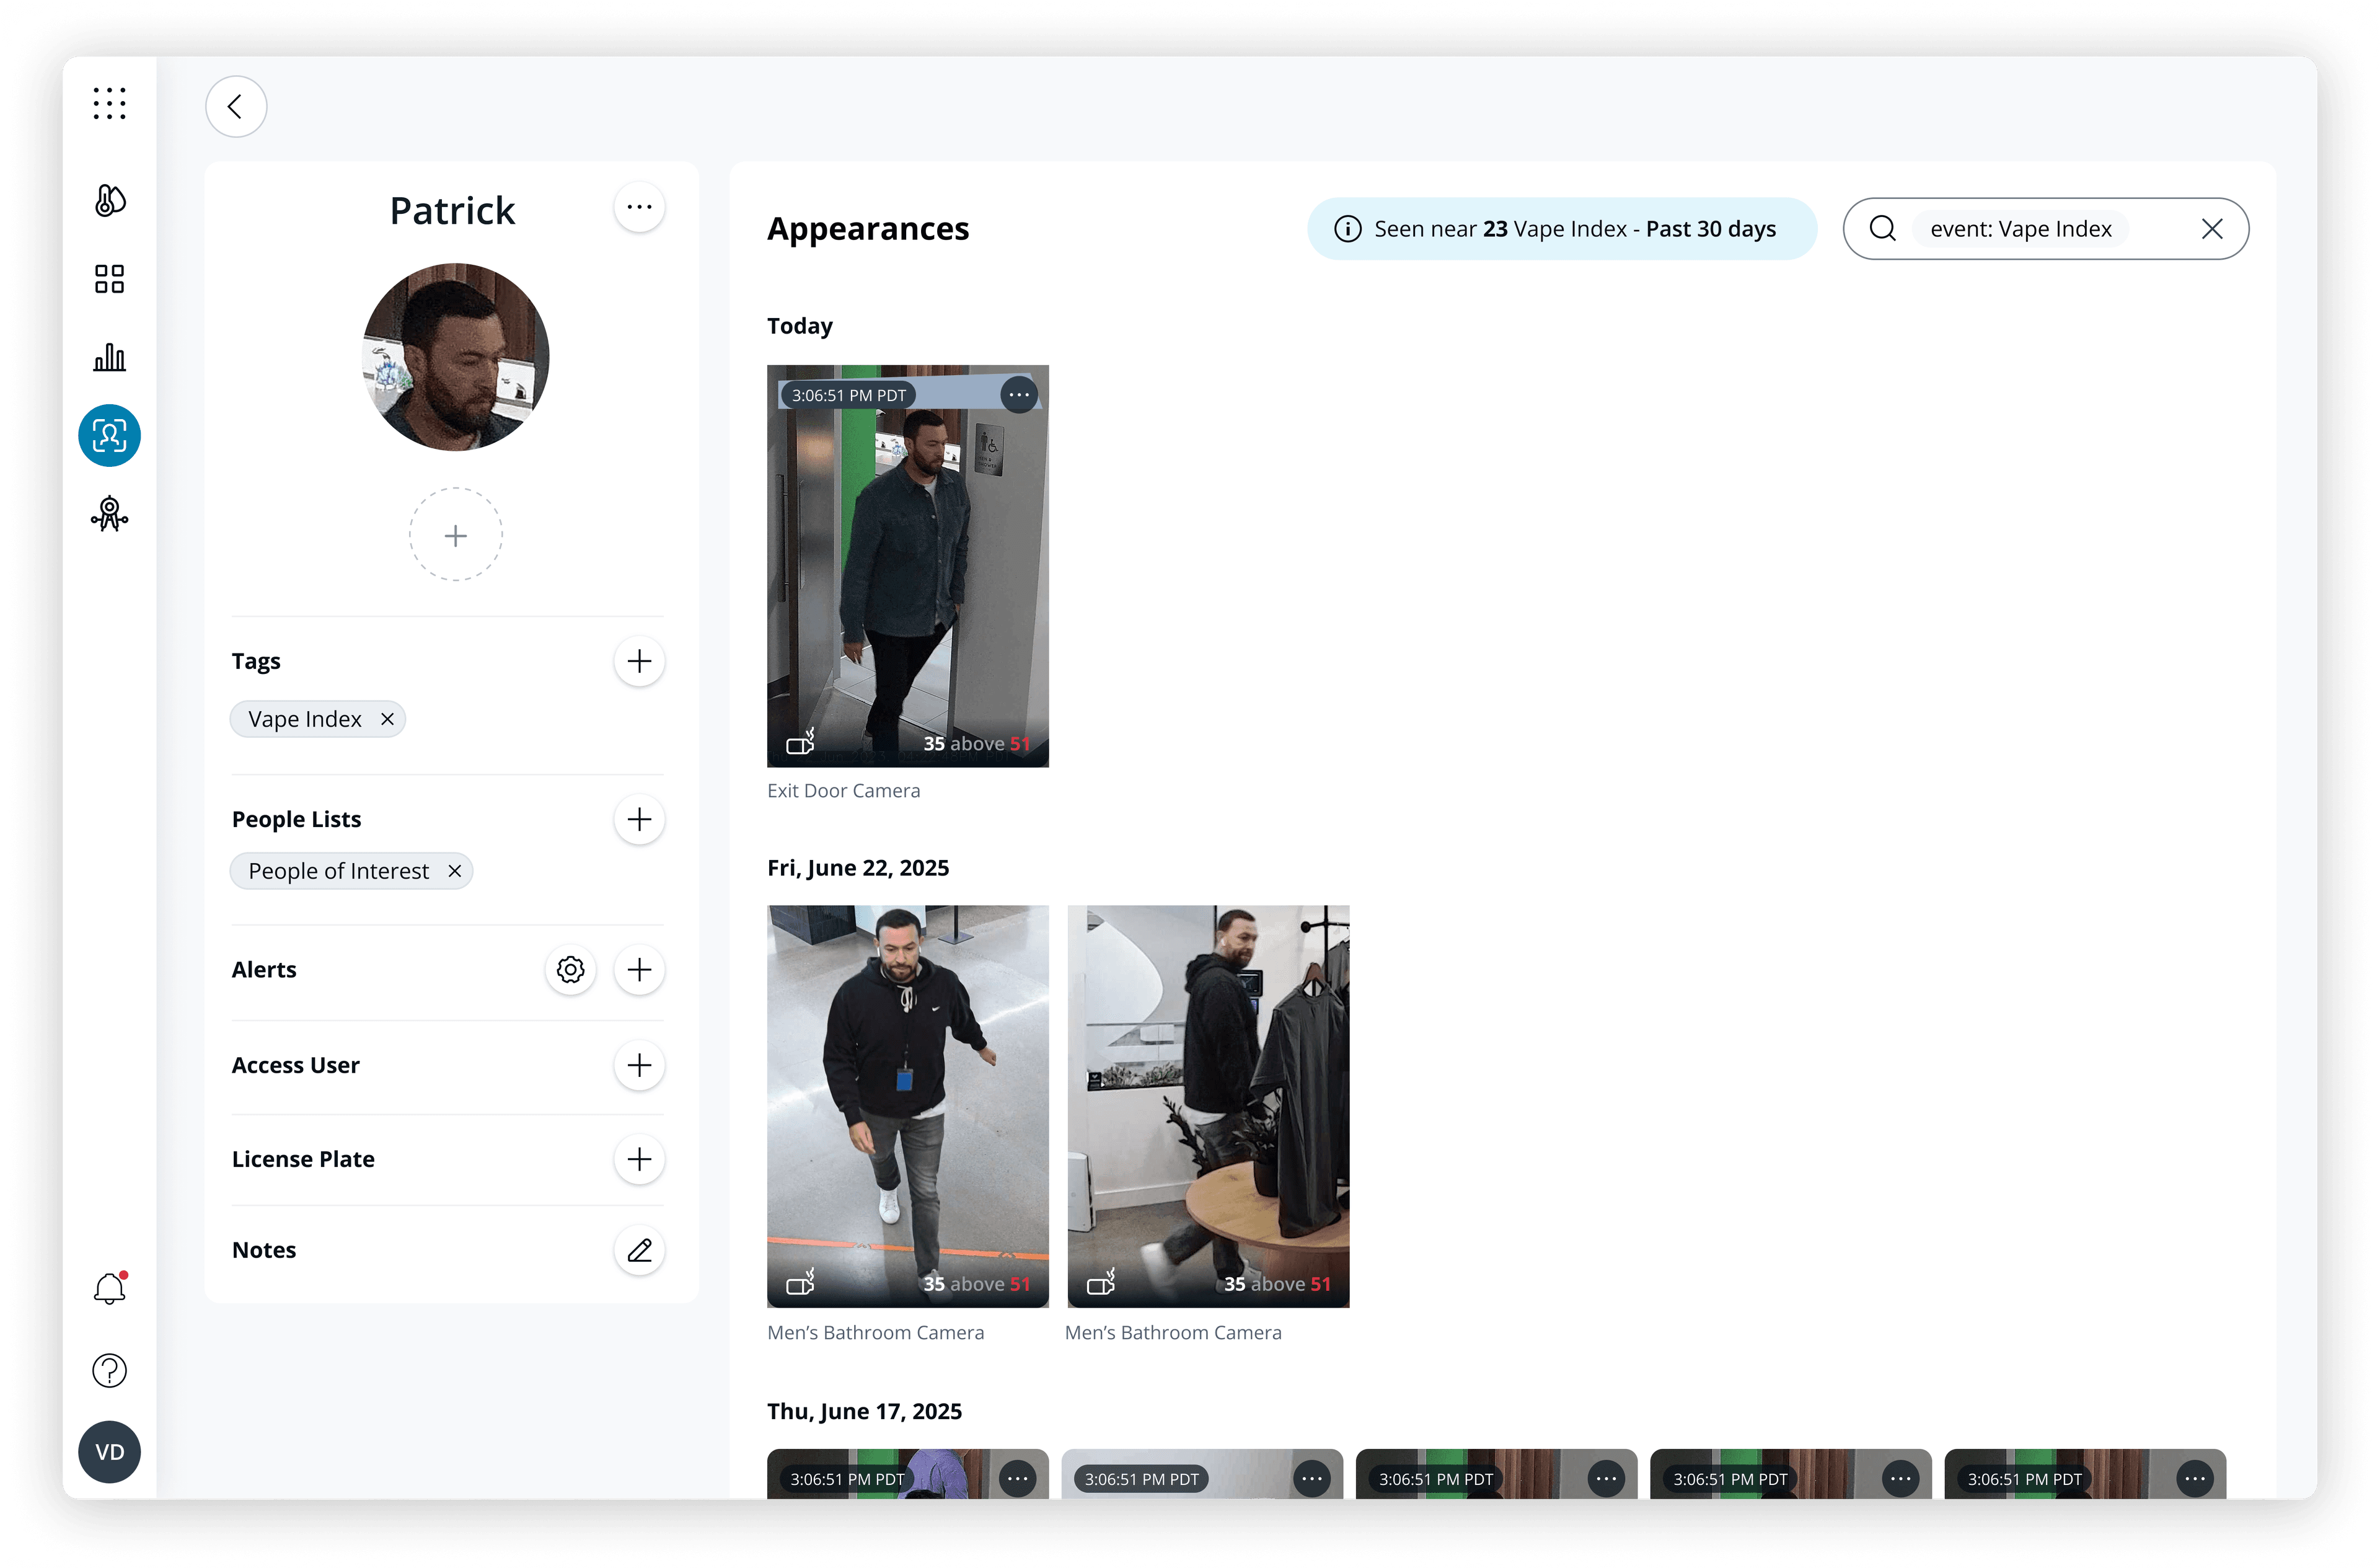
Task: Go back using the back arrow
Action: click(236, 106)
